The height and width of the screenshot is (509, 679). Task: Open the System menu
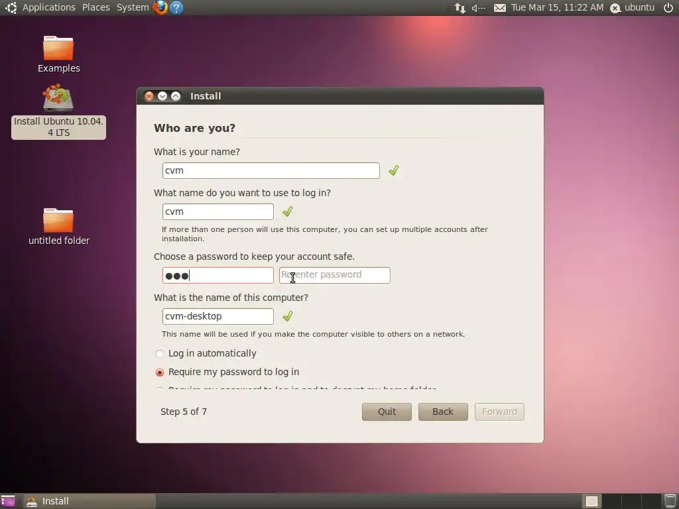[x=133, y=7]
